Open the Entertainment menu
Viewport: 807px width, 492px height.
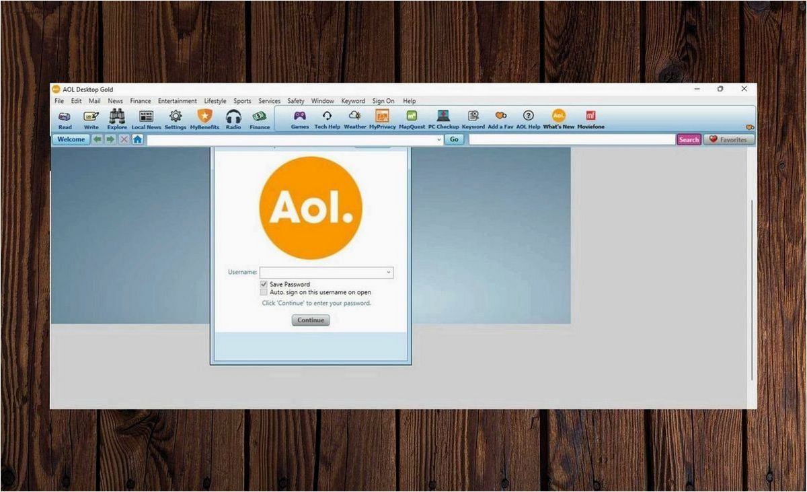pyautogui.click(x=178, y=101)
